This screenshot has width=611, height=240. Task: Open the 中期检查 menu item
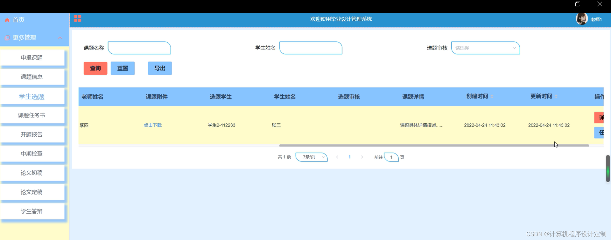coord(32,154)
